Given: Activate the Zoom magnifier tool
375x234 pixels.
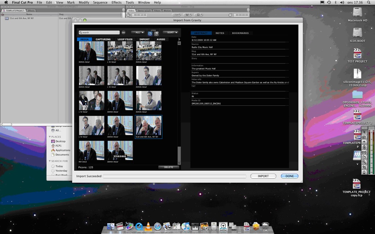Looking at the screenshot, I should (364, 162).
